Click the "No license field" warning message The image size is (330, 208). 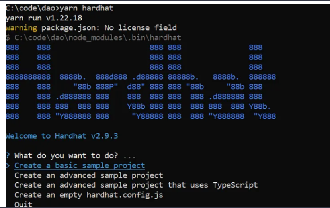pyautogui.click(x=141, y=27)
